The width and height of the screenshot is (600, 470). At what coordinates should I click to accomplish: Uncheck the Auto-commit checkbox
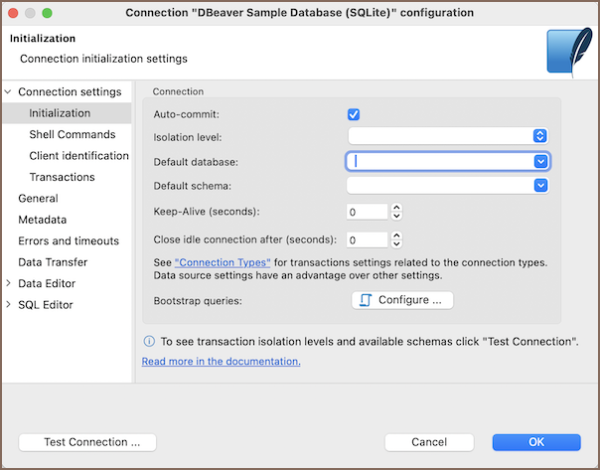[x=354, y=114]
